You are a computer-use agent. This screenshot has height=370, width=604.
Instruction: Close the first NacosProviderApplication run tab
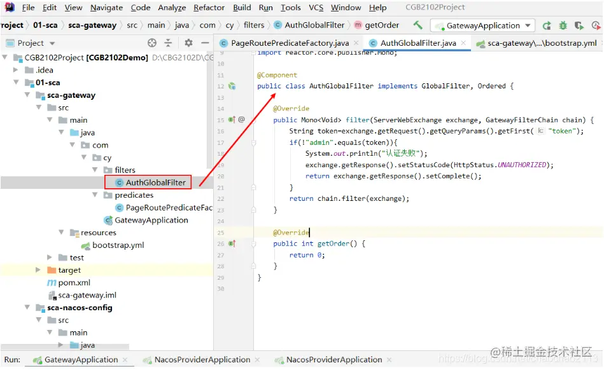[x=257, y=360]
